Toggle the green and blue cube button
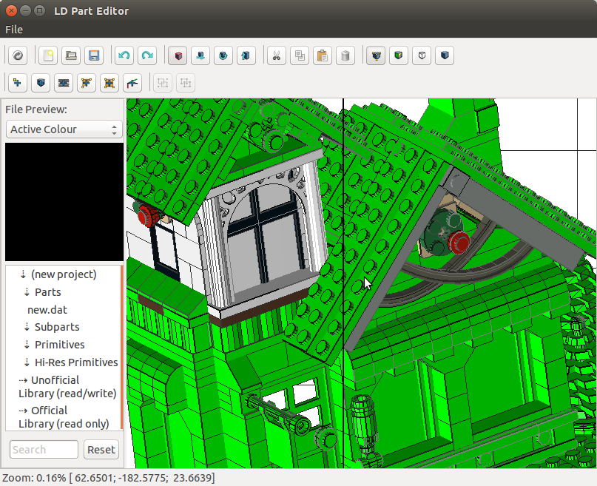This screenshot has height=486, width=597. 399,55
